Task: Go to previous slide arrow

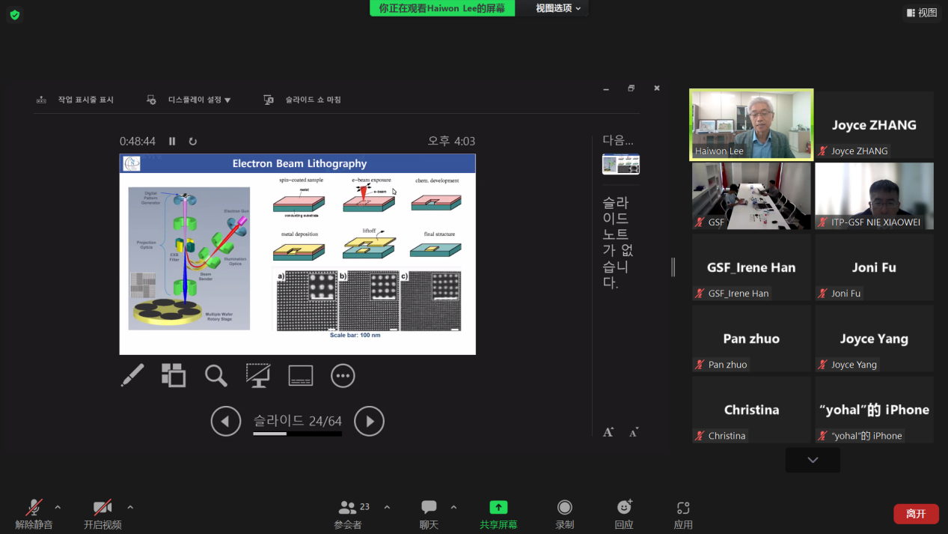Action: pos(226,421)
